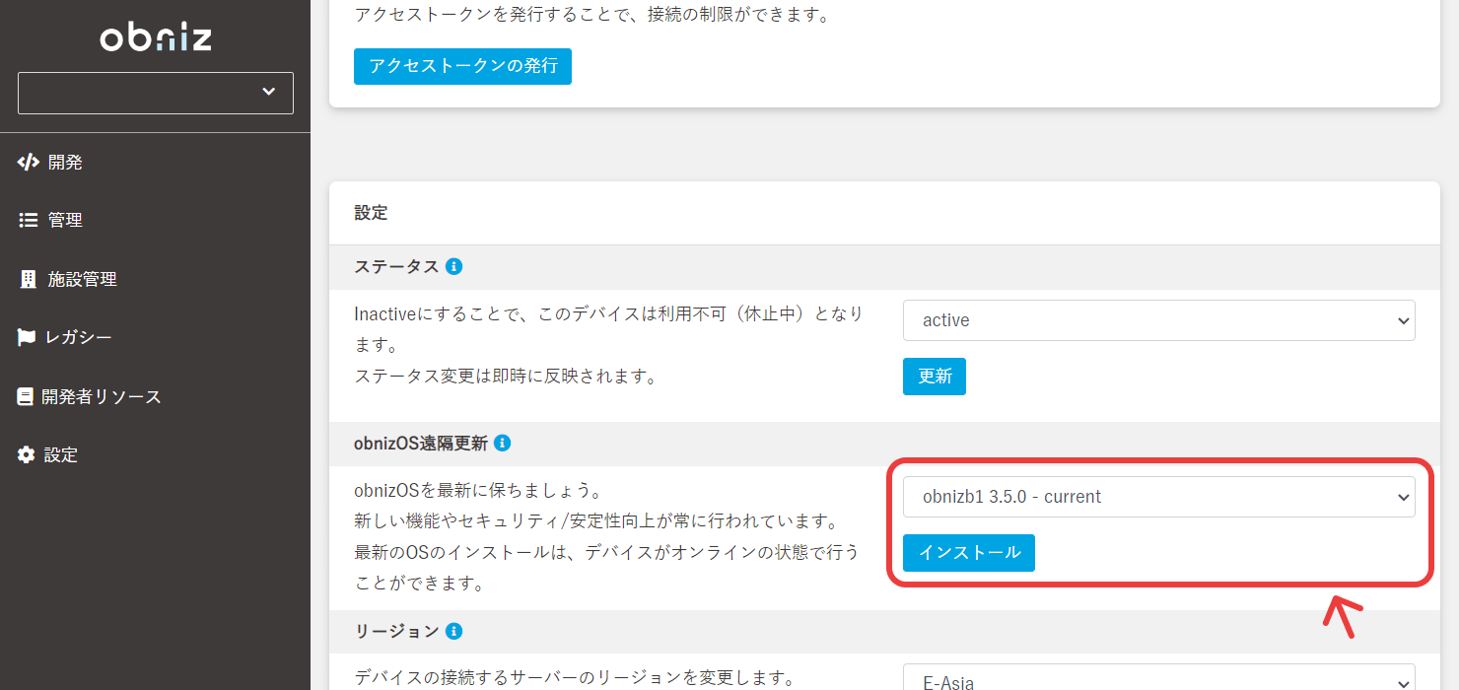Click the 更新 button under status

pyautogui.click(x=934, y=377)
